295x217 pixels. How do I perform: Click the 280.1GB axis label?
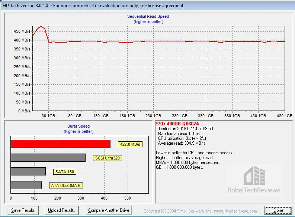(x=179, y=116)
